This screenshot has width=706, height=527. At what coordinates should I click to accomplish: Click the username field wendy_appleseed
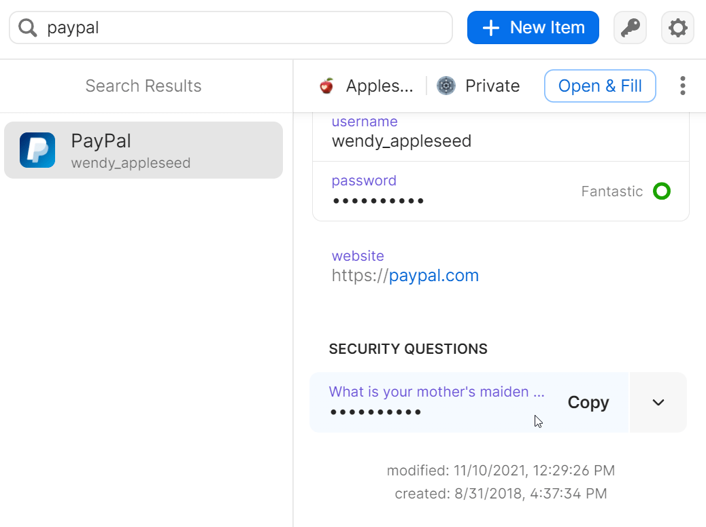click(501, 136)
